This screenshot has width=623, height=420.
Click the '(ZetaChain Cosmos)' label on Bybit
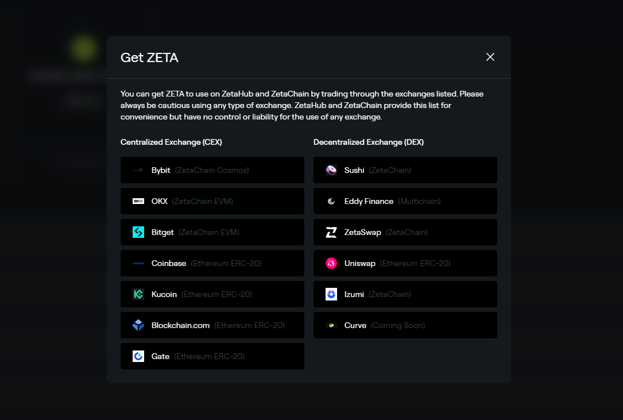tap(212, 170)
